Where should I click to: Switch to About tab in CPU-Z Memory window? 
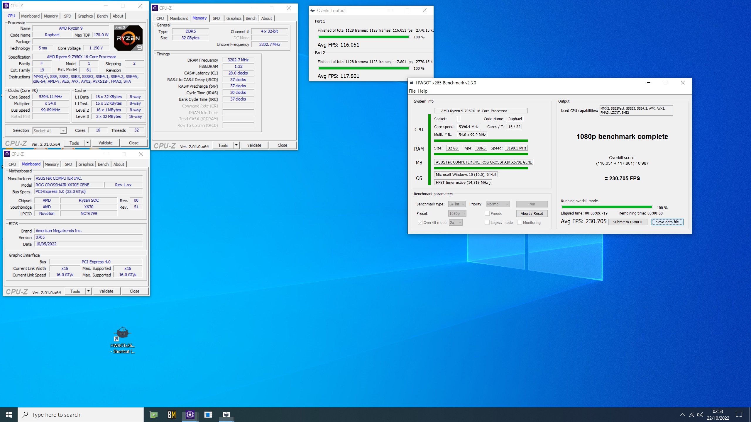(267, 18)
